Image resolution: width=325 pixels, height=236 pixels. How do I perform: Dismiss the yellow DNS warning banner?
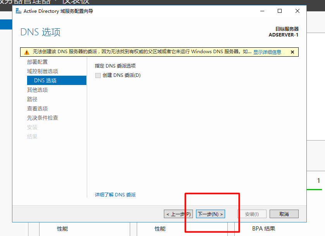pyautogui.click(x=292, y=52)
